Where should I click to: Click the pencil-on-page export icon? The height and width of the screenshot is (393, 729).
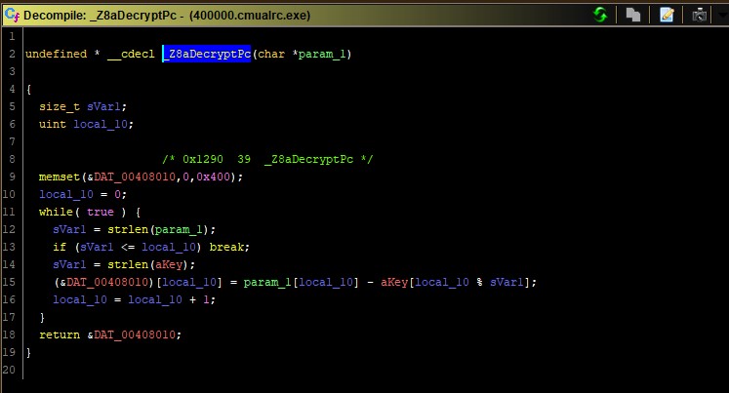(x=667, y=15)
